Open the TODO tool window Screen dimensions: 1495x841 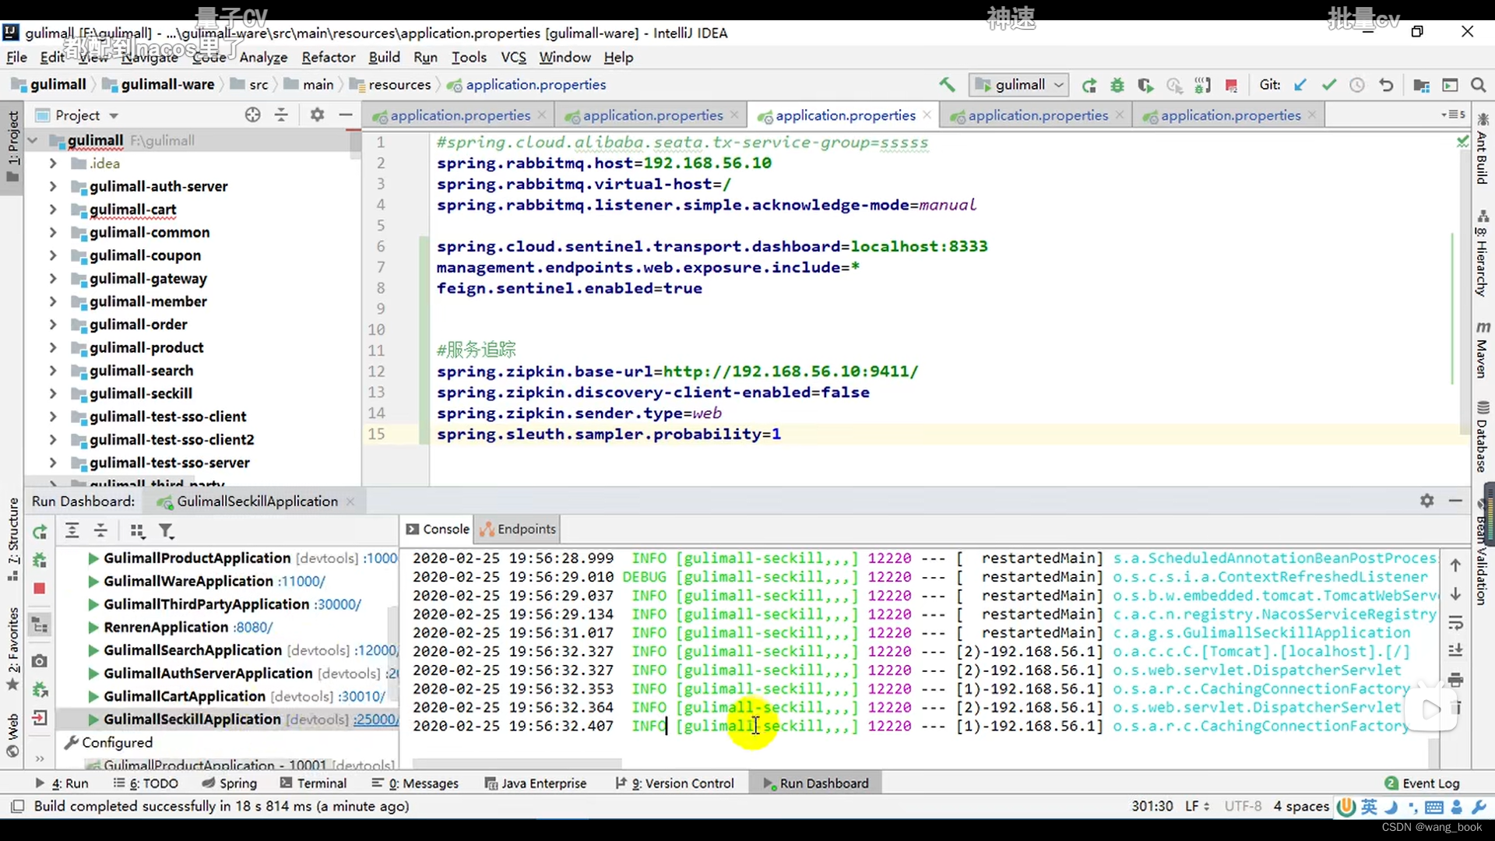point(146,783)
